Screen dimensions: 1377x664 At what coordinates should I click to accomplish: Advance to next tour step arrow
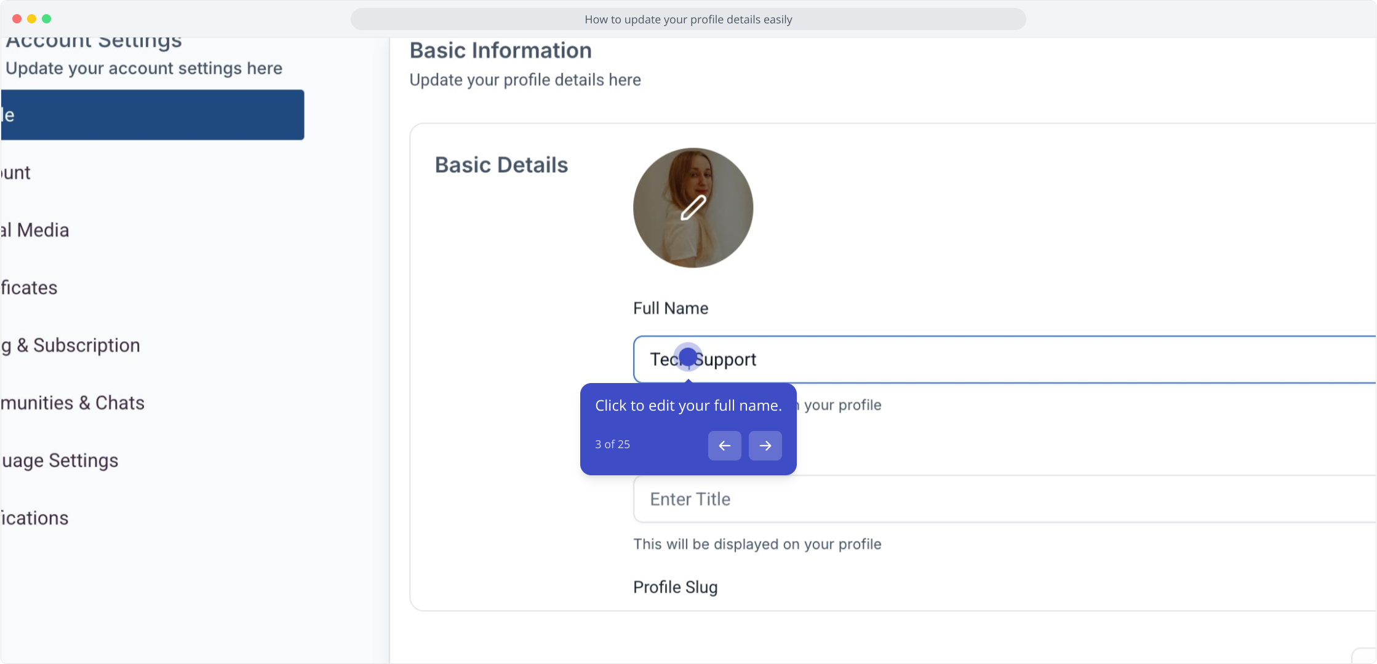(x=765, y=445)
